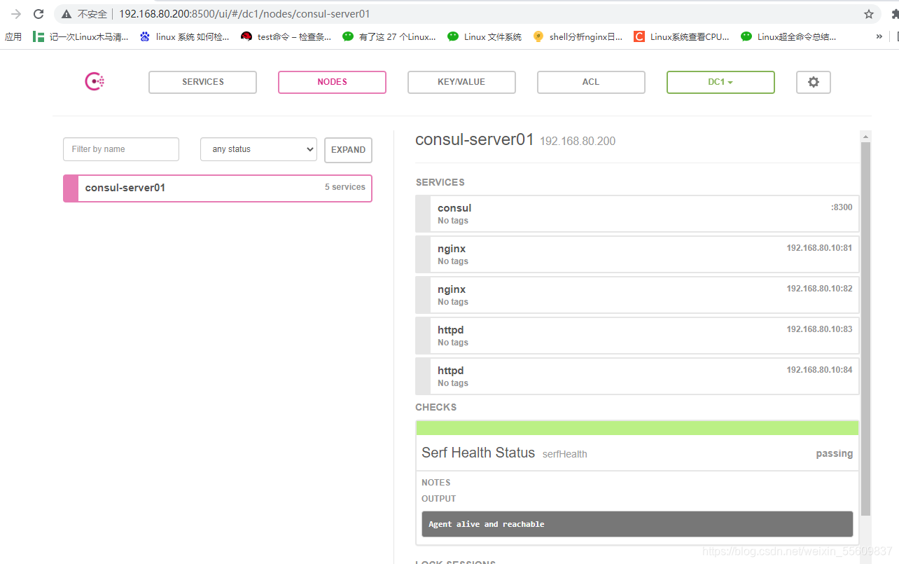
Task: Click the passing status label
Action: pos(834,453)
